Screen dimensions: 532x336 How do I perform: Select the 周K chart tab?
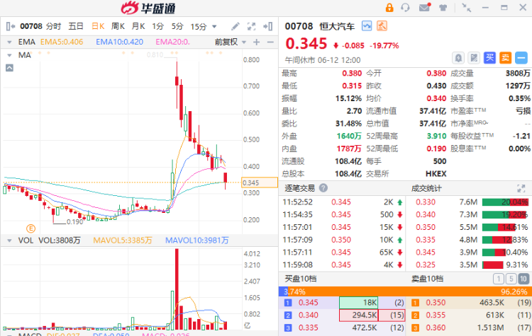click(118, 26)
